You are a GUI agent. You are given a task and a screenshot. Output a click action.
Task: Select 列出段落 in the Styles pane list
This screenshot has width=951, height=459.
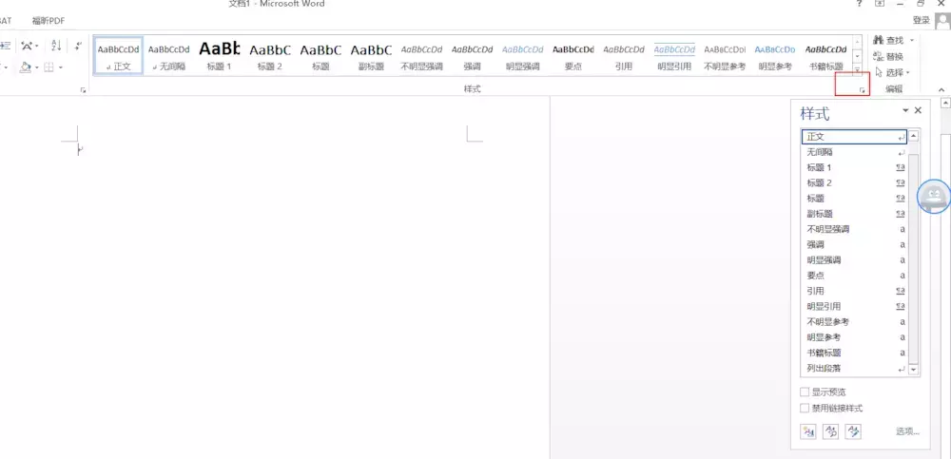click(x=855, y=368)
